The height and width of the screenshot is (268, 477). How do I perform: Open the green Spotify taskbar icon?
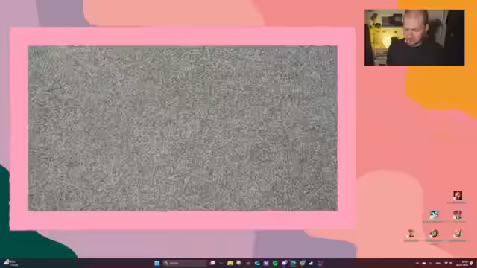click(275, 263)
